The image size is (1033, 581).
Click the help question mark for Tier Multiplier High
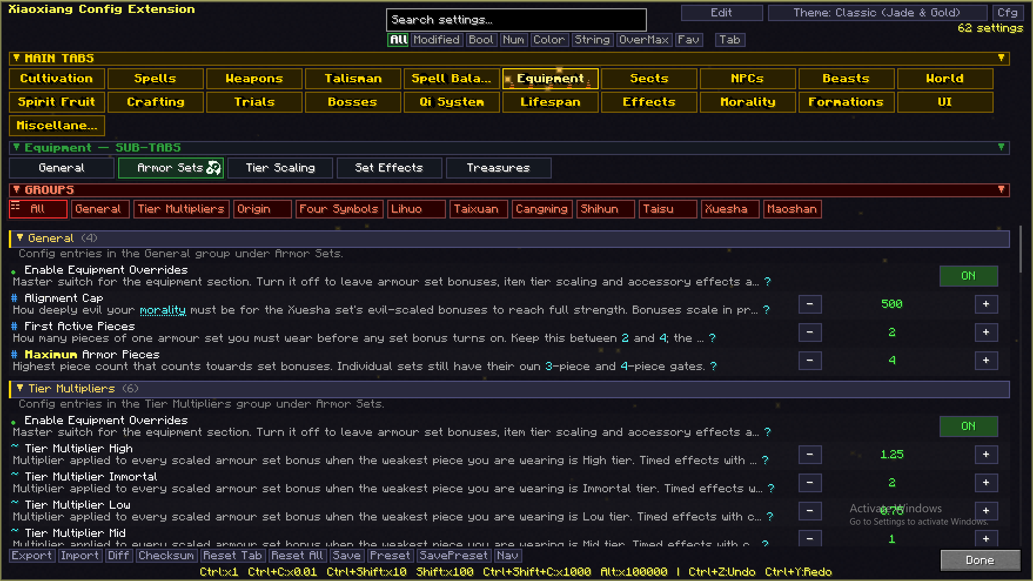(x=765, y=460)
